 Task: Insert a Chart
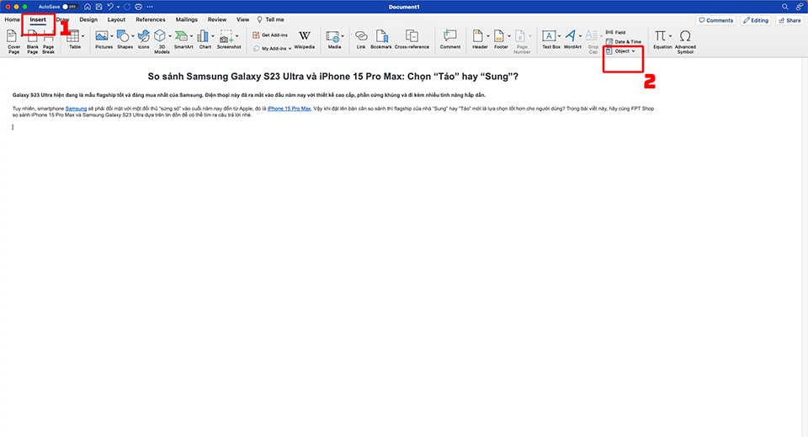click(x=204, y=40)
